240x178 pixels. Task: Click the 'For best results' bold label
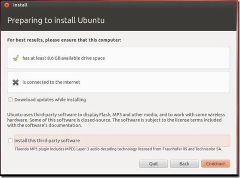64,40
